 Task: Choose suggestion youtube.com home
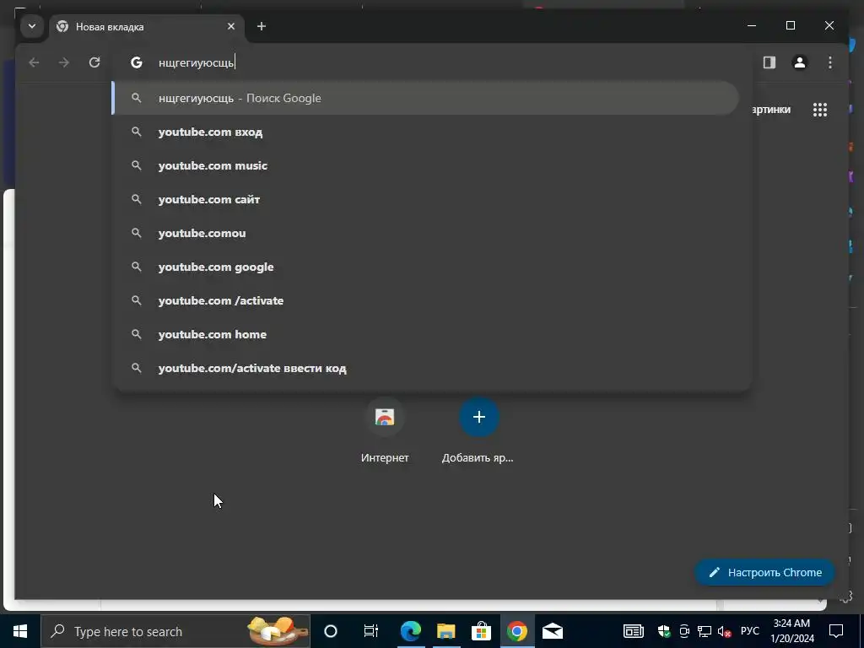[x=425, y=334]
